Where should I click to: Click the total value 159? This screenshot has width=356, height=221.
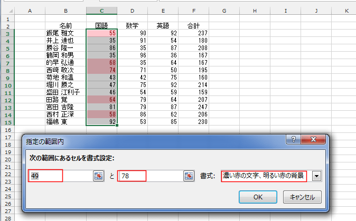pos(194,92)
